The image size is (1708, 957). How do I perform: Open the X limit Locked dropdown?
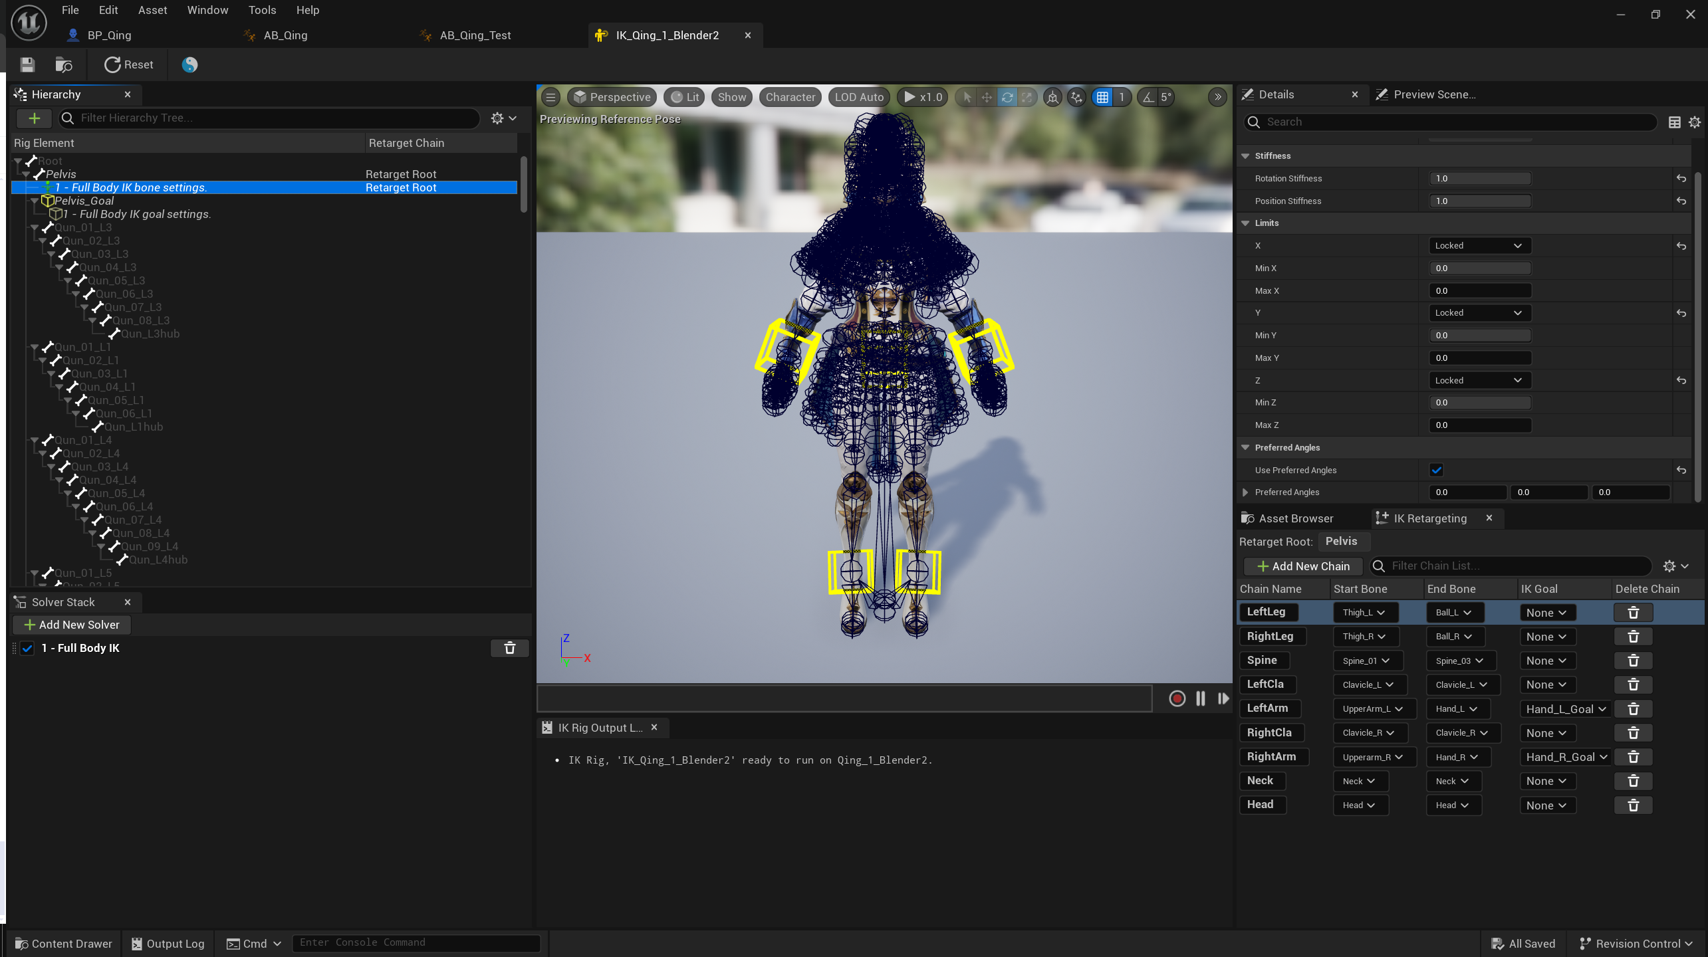coord(1479,246)
